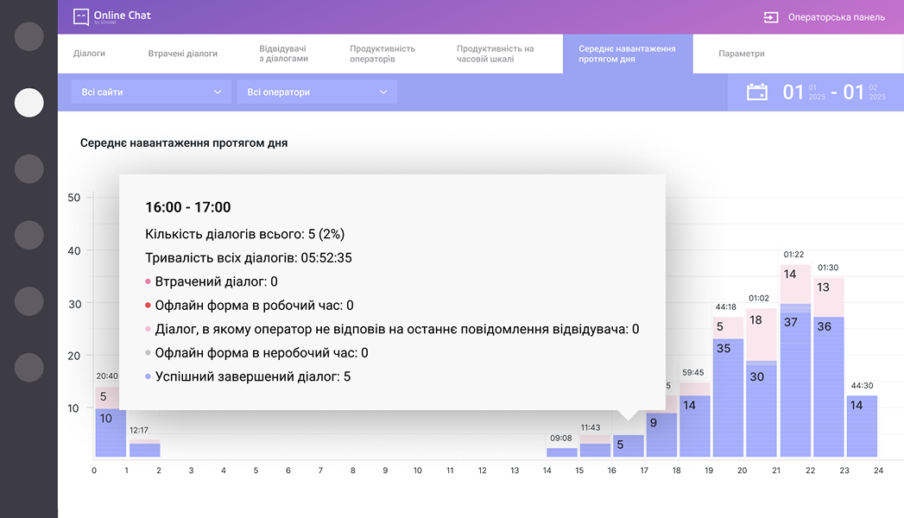The image size is (904, 518).
Task: Click the bottom gray sidebar circle
Action: [x=29, y=368]
